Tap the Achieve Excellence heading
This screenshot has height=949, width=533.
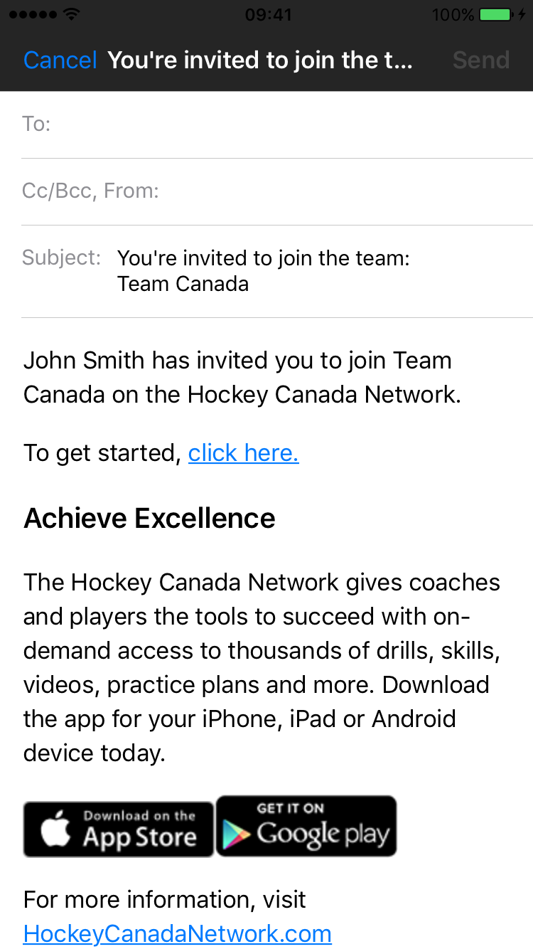[149, 519]
